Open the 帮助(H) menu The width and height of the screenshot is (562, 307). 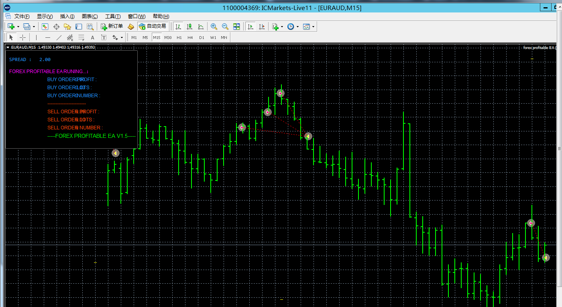point(161,16)
